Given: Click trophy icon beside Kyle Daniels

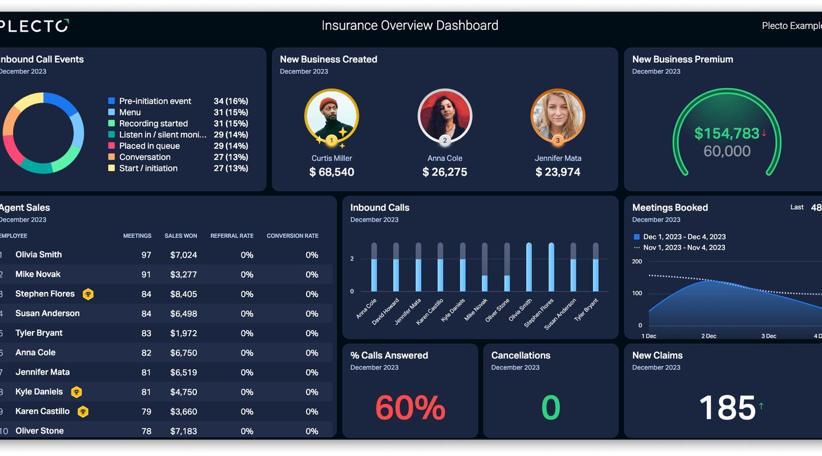Looking at the screenshot, I should pyautogui.click(x=76, y=392).
